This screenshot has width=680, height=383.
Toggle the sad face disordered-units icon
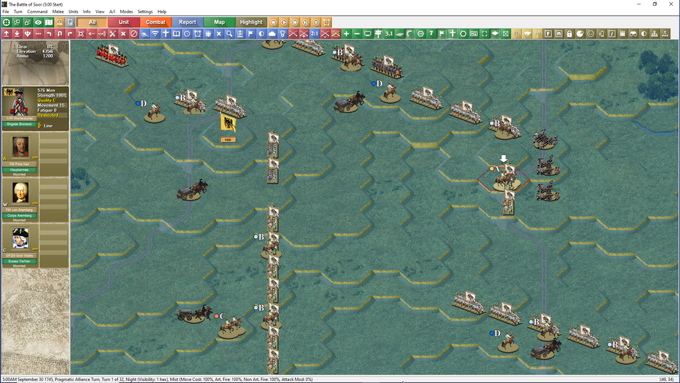(591, 33)
